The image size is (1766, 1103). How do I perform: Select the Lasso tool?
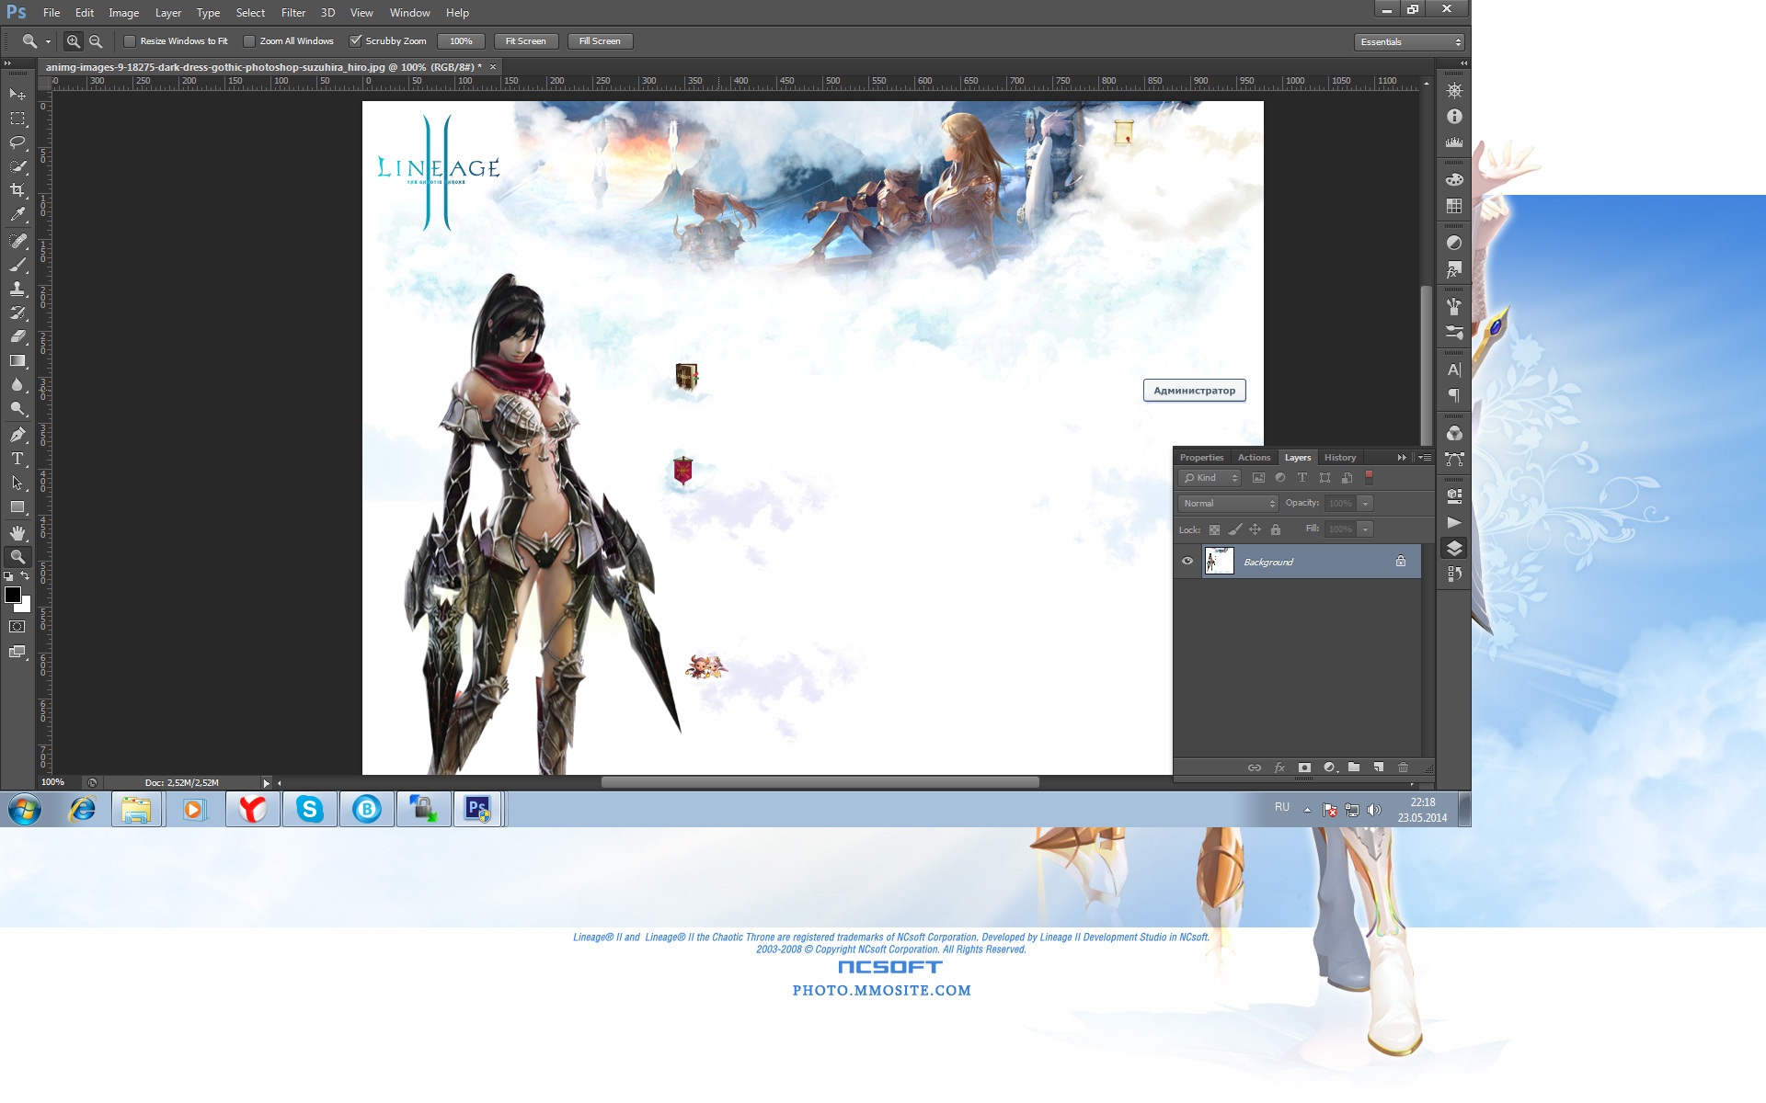click(17, 142)
